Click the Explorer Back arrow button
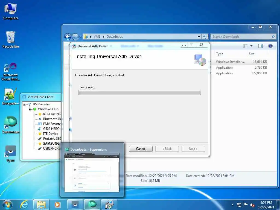The height and width of the screenshot is (210, 280). [x=68, y=37]
